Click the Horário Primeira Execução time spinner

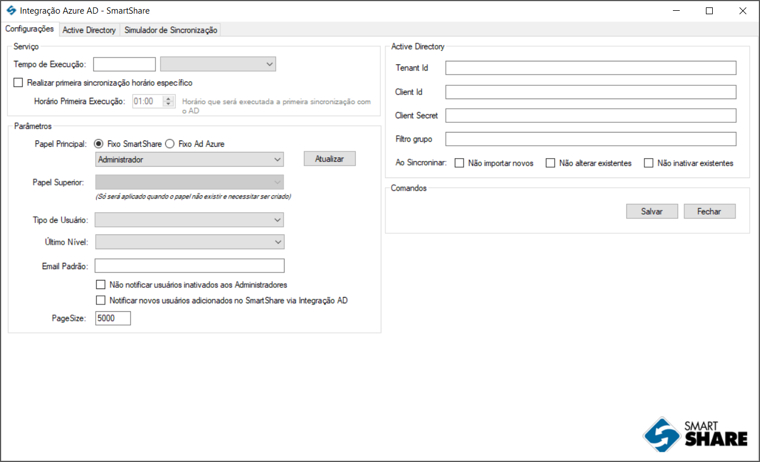[153, 101]
